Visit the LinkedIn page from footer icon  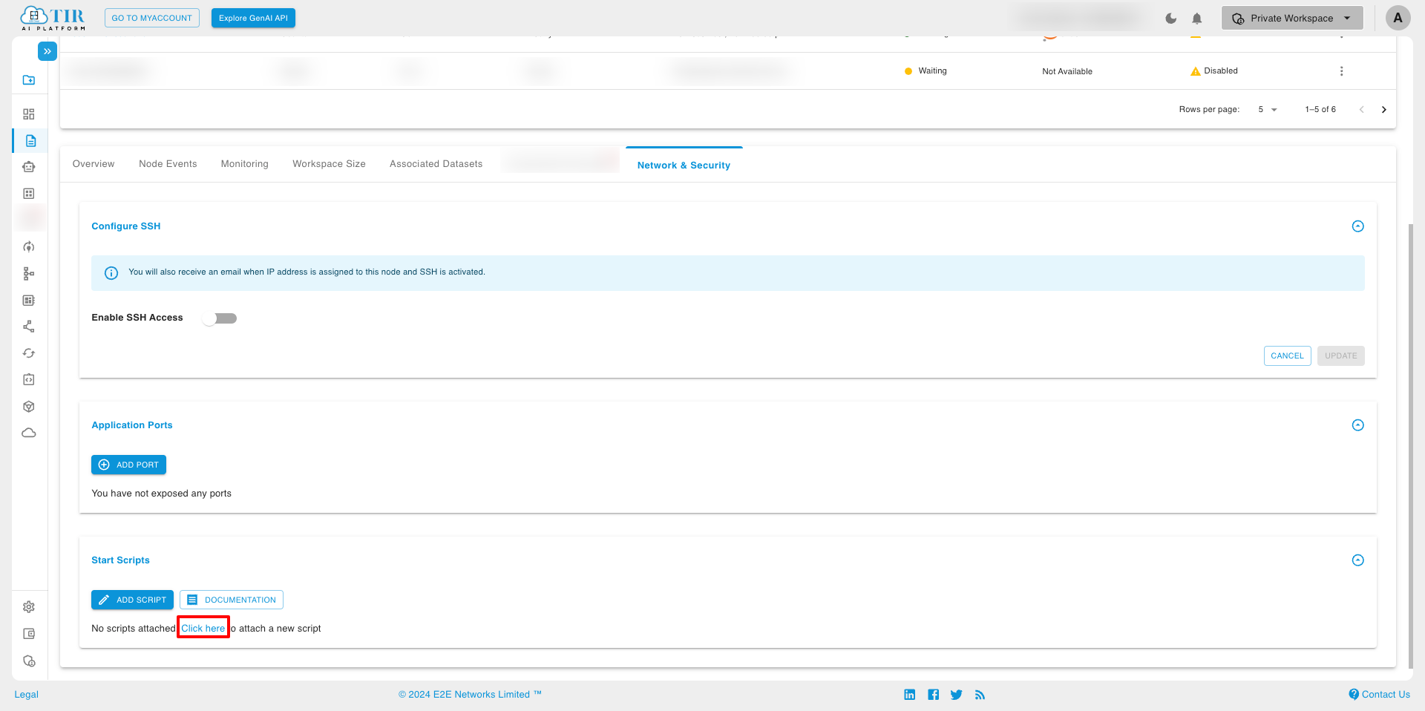(x=910, y=695)
